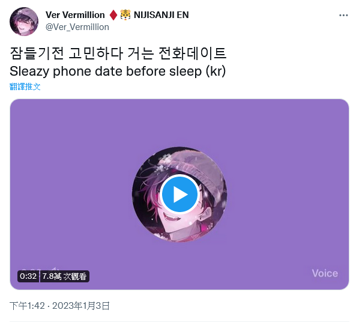Open the tweet timestamp 下午1:42

click(x=27, y=306)
